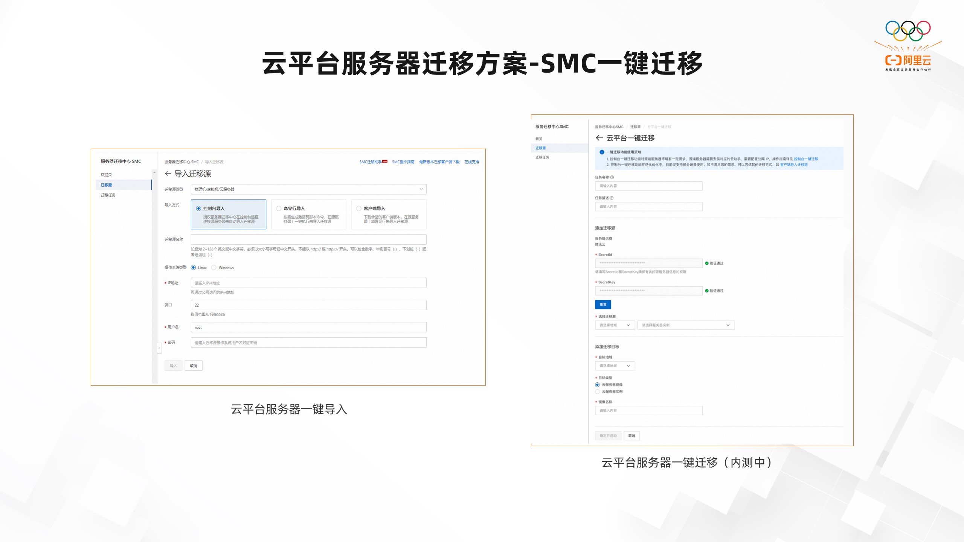This screenshot has width=964, height=542.
Task: Focus the 镜像名称 input field
Action: (649, 411)
